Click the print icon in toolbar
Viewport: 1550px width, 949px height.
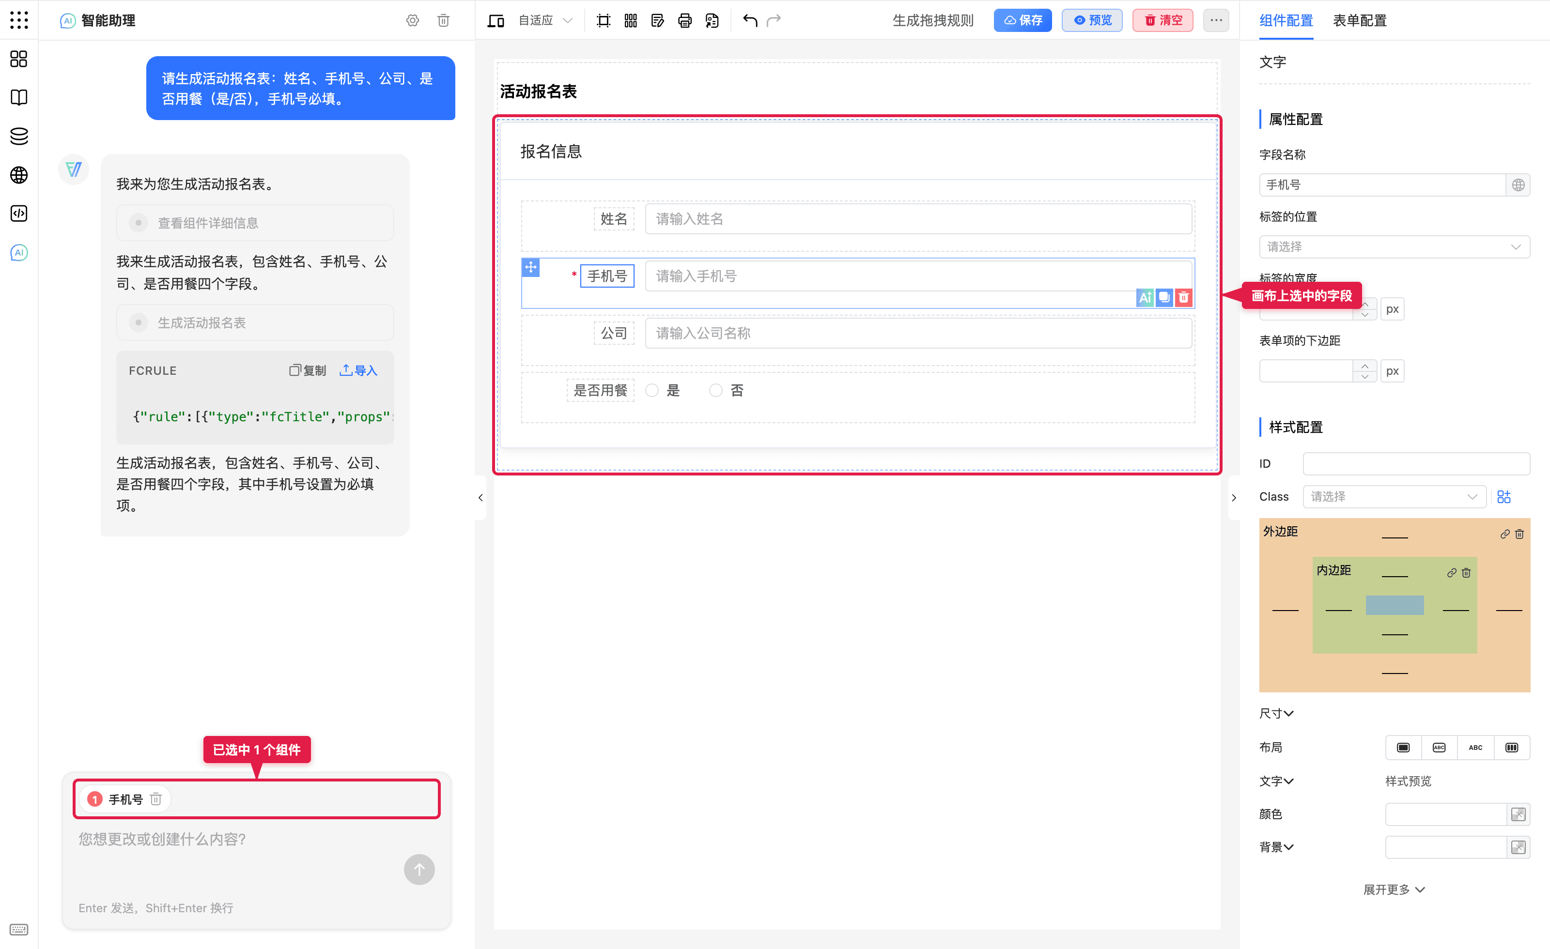685,21
